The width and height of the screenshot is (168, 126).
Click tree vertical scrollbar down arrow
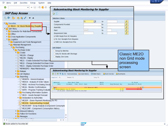[66, 118]
